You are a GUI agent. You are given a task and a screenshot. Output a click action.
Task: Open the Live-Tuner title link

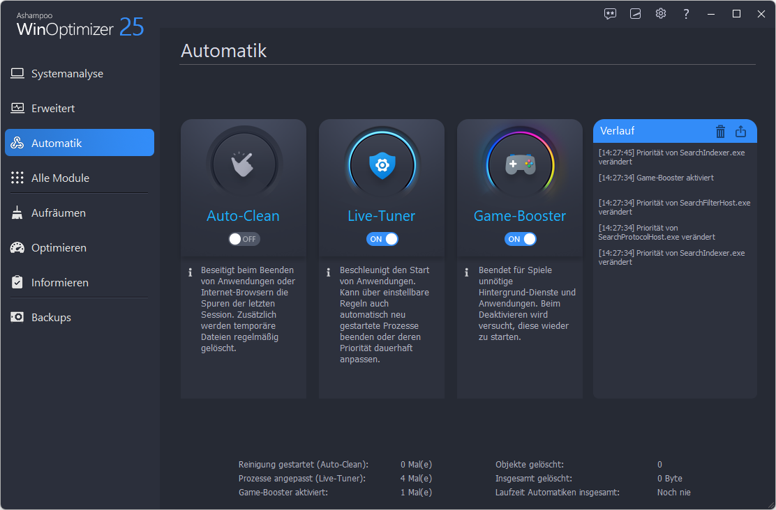coord(382,216)
